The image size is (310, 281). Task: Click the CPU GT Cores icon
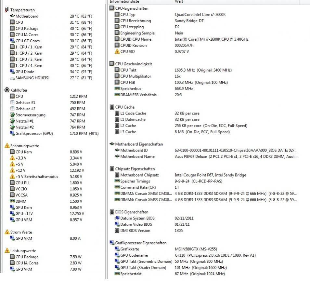12,41
